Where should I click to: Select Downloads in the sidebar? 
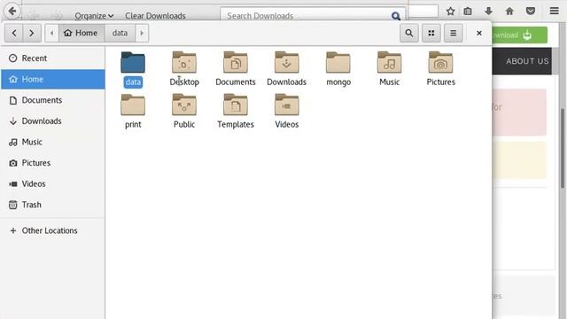[53, 121]
